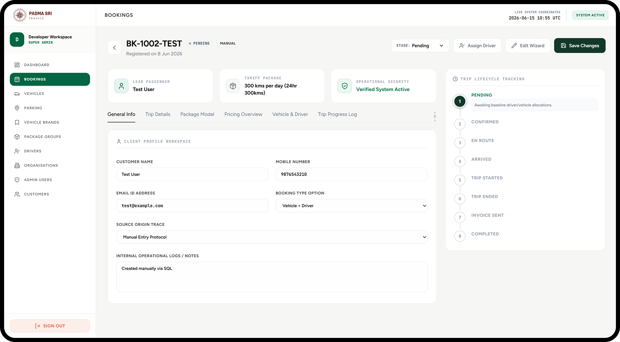Open the Pricing Overview tab
The height and width of the screenshot is (342, 620).
(243, 114)
